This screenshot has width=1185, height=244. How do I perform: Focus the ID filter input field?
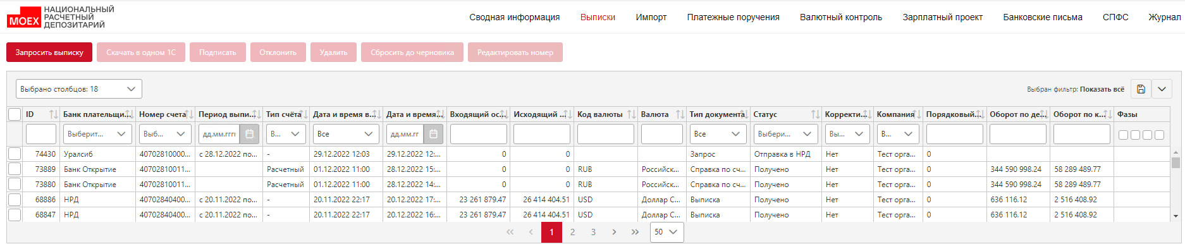click(x=41, y=134)
